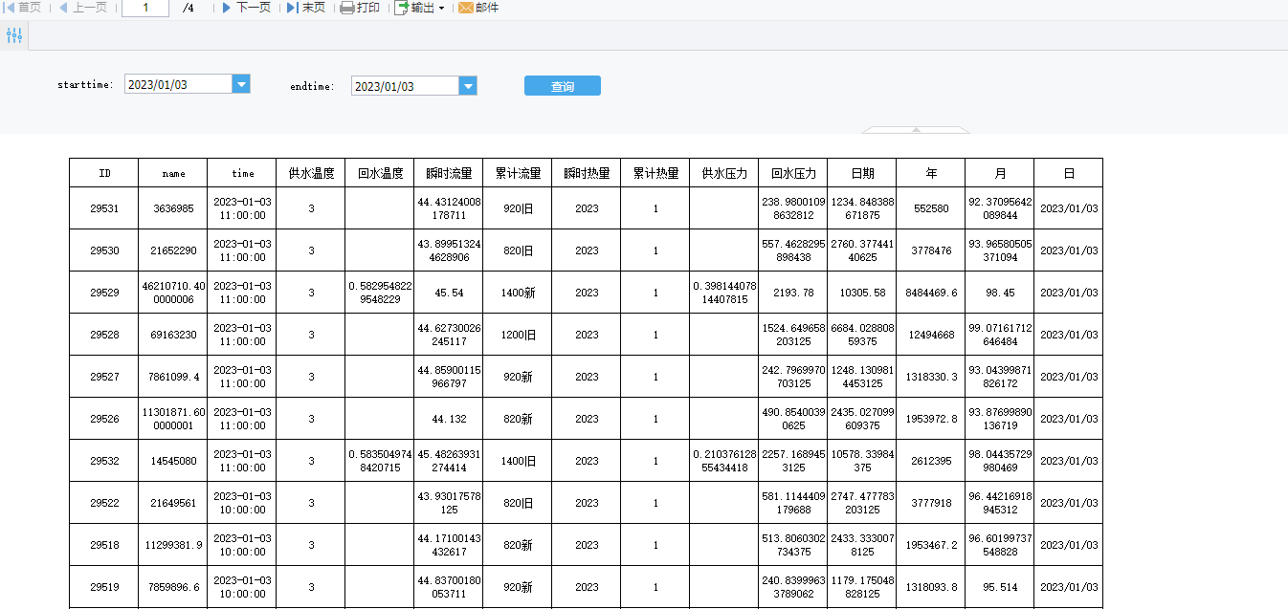Collapse the parameter panel using arrow handle
The width and height of the screenshot is (1288, 609).
point(916,129)
